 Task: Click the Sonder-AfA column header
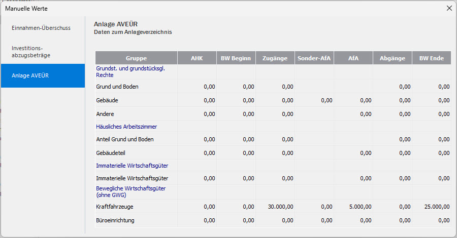pos(314,58)
